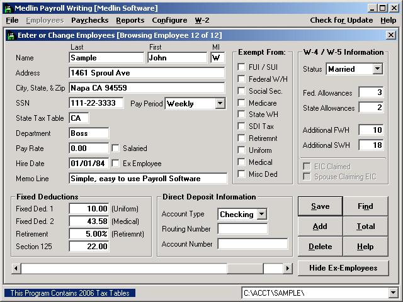This screenshot has height=302, width=403.
Task: Open the Paychecks menu
Action: [89, 20]
